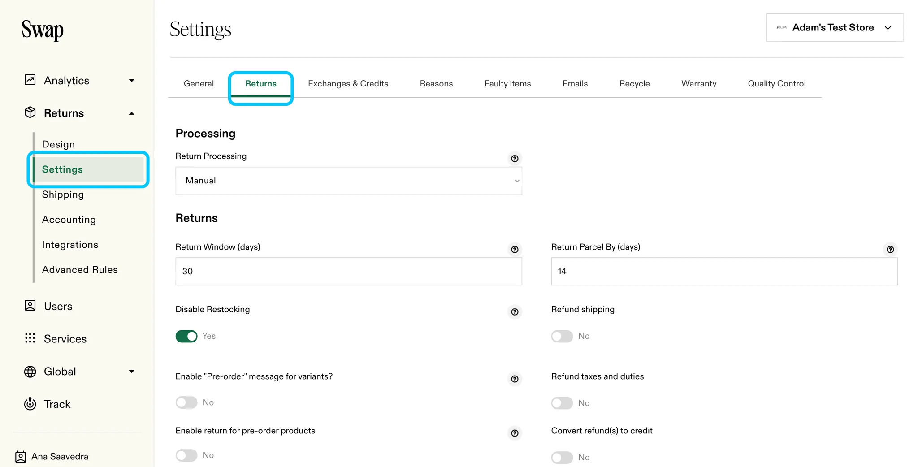Click the Return Parcel By days input field
918x467 pixels.
(724, 271)
